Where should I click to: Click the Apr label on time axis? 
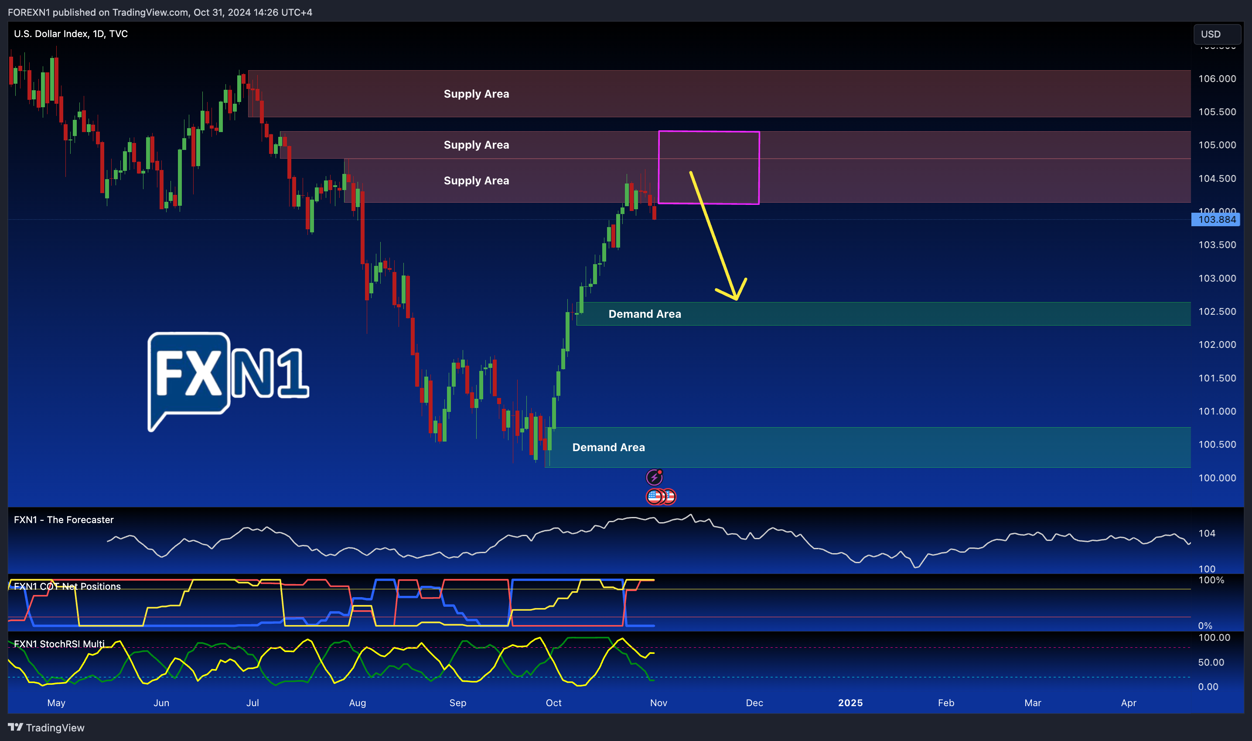click(1129, 703)
